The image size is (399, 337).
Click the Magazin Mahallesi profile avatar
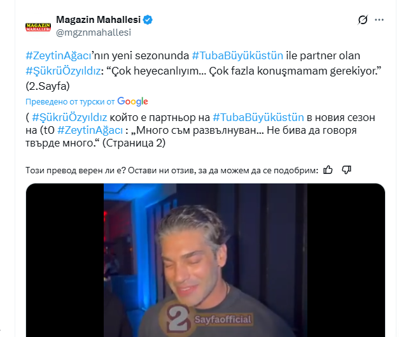click(38, 27)
